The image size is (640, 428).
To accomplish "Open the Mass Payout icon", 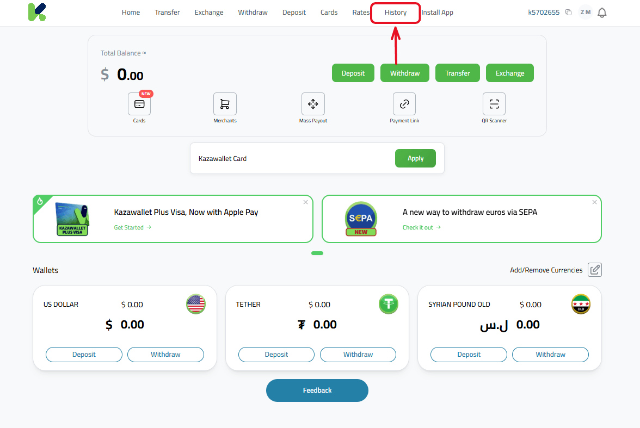I will 313,104.
